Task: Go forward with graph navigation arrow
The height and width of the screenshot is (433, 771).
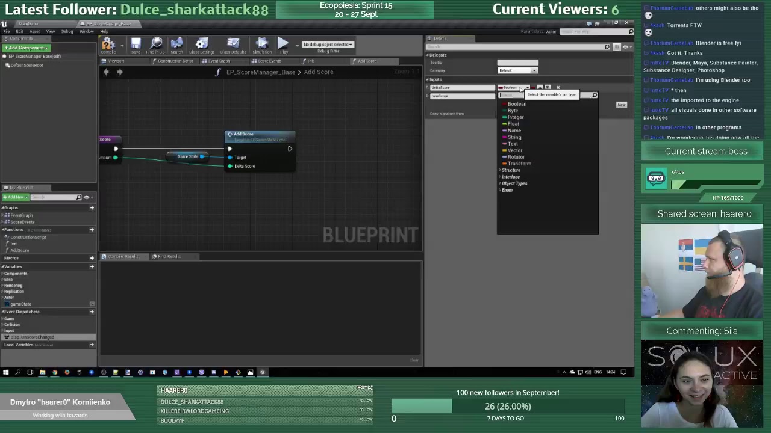Action: pyautogui.click(x=119, y=72)
